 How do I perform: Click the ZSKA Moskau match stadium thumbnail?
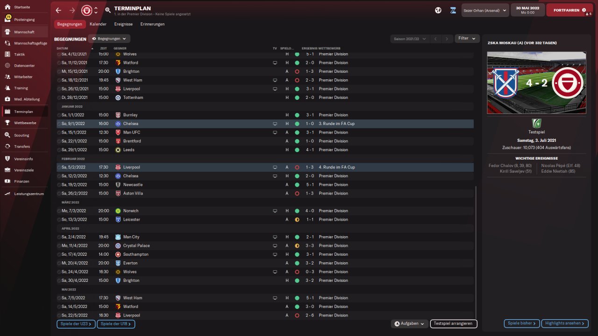536,83
